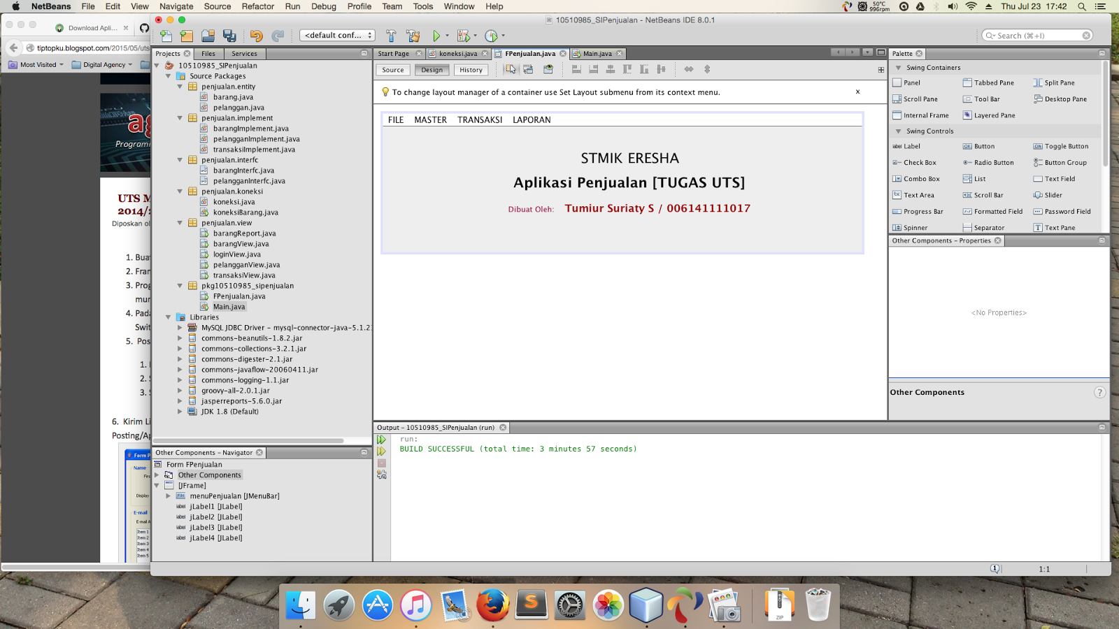Select the Check Box palette component
Viewport: 1119px width, 629px height.
tap(914, 163)
